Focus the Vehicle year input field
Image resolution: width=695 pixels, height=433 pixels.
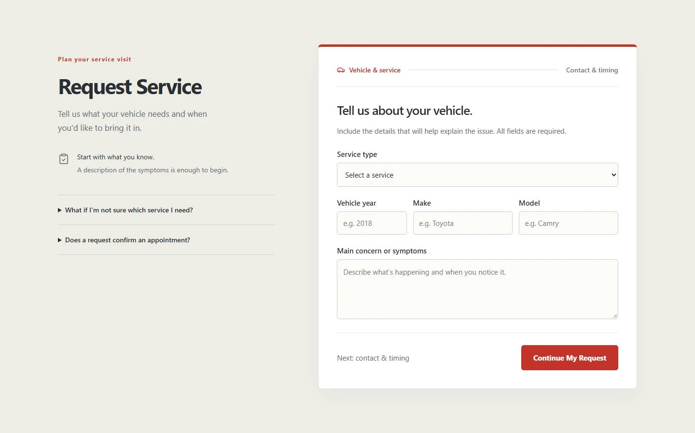click(x=372, y=223)
